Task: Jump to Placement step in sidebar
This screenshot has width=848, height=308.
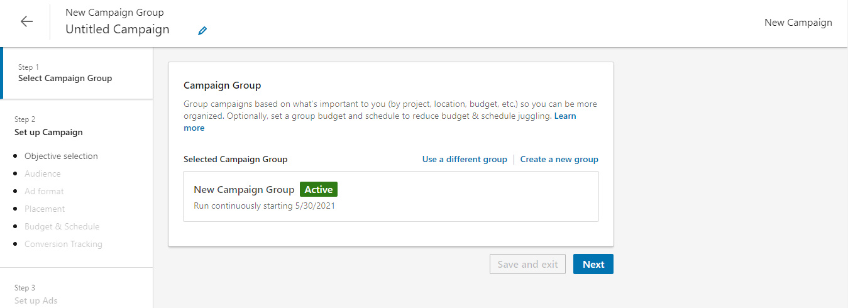Action: click(45, 209)
